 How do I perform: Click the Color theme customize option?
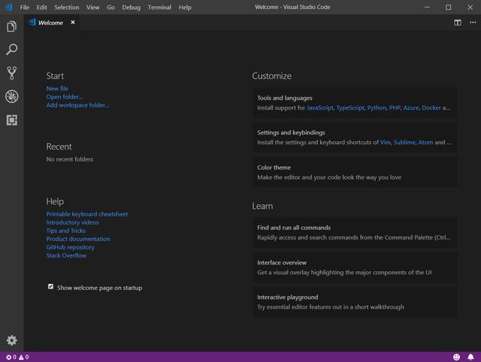(x=355, y=172)
